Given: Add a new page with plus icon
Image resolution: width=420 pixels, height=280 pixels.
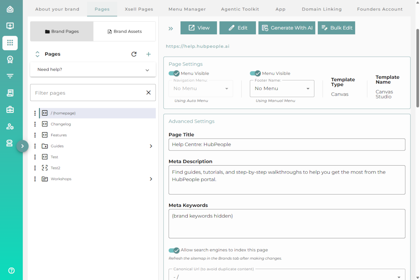Looking at the screenshot, I should tap(148, 54).
